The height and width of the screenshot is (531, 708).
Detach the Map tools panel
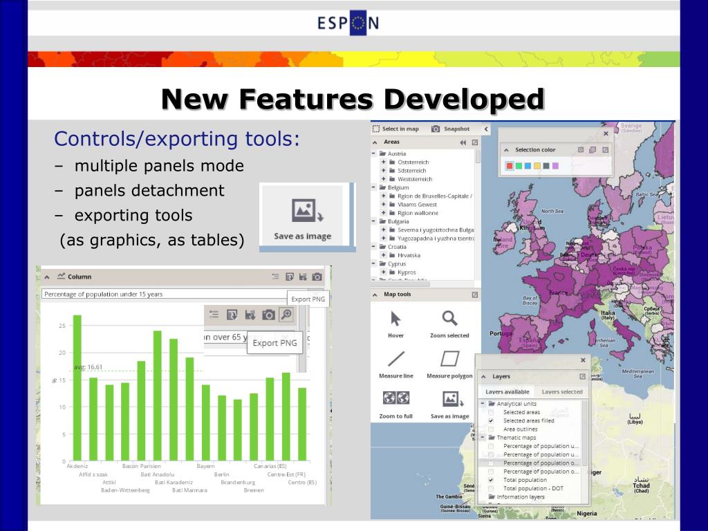pyautogui.click(x=474, y=295)
